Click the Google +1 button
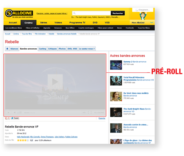This screenshot has height=156, width=184. point(7,118)
